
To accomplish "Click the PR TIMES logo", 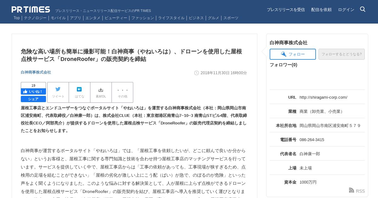I will coord(31,9).
